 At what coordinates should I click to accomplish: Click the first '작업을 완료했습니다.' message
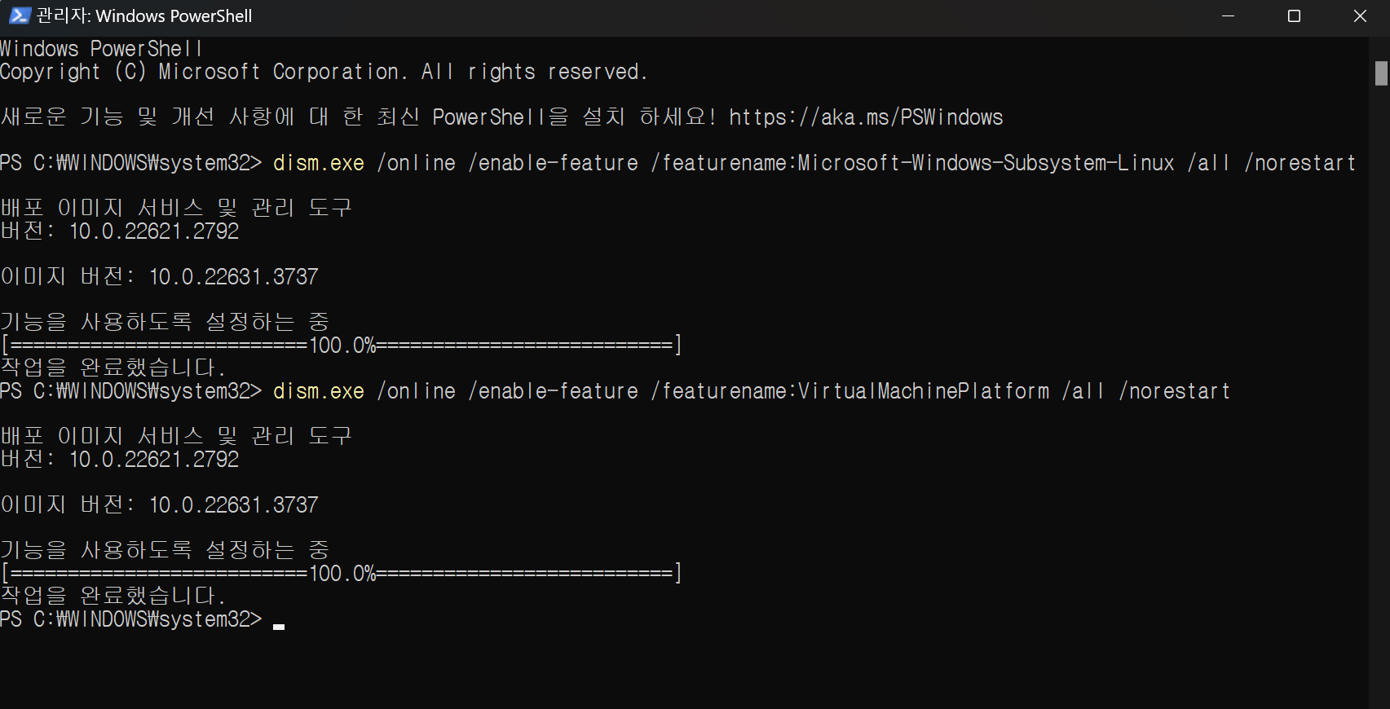(113, 368)
